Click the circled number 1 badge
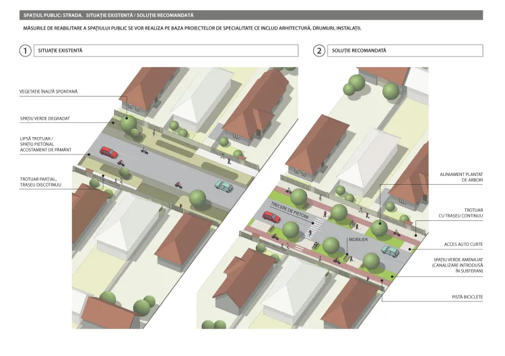Viewport: 505px width, 356px height. 25,51
